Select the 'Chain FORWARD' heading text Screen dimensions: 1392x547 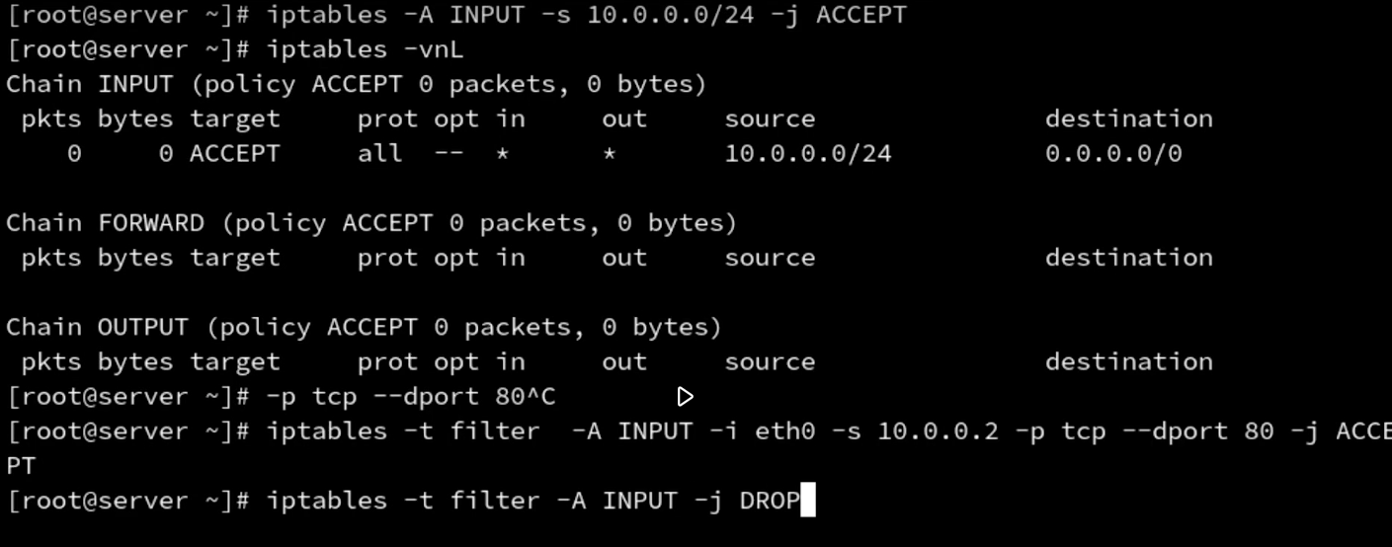point(105,223)
